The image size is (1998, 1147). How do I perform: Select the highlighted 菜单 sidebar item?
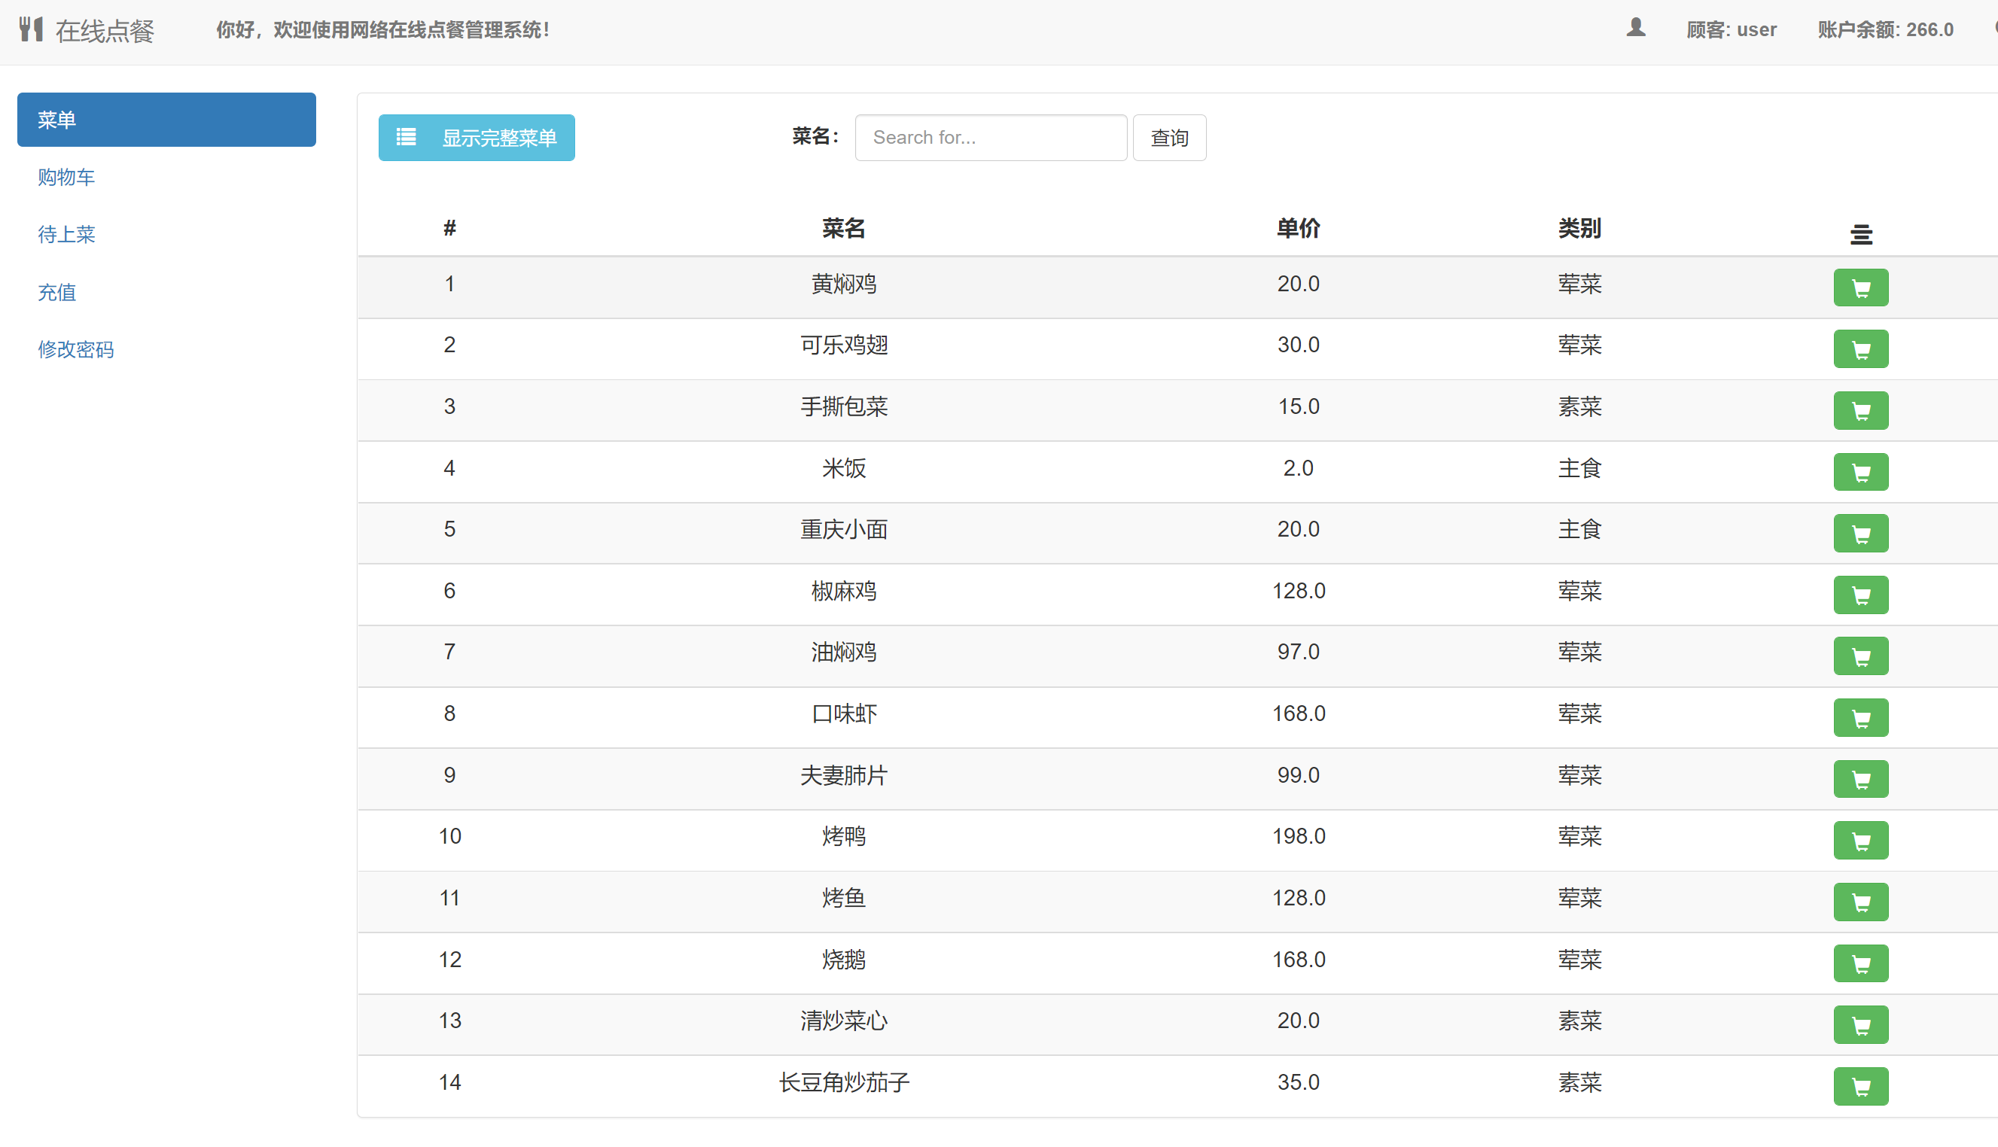click(x=166, y=119)
